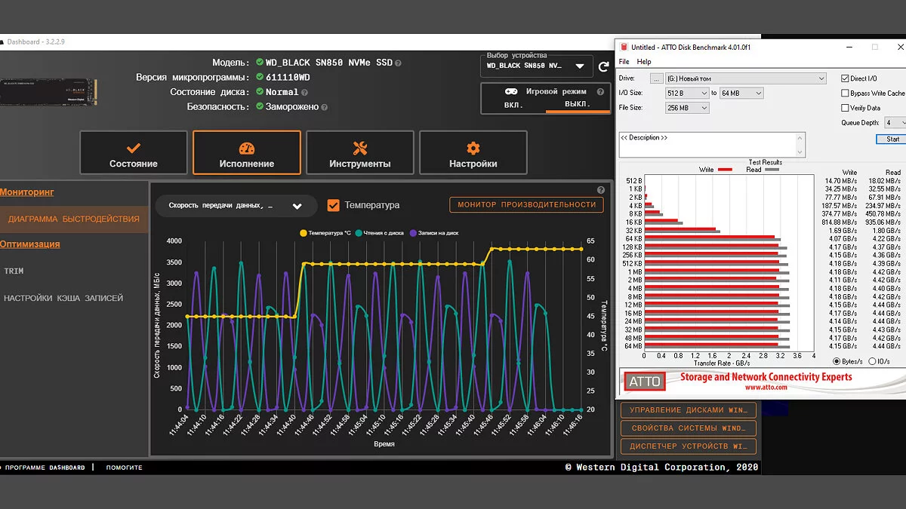Viewport: 906px width, 509px height.
Task: Uncheck the Температура checkbox
Action: coord(333,205)
